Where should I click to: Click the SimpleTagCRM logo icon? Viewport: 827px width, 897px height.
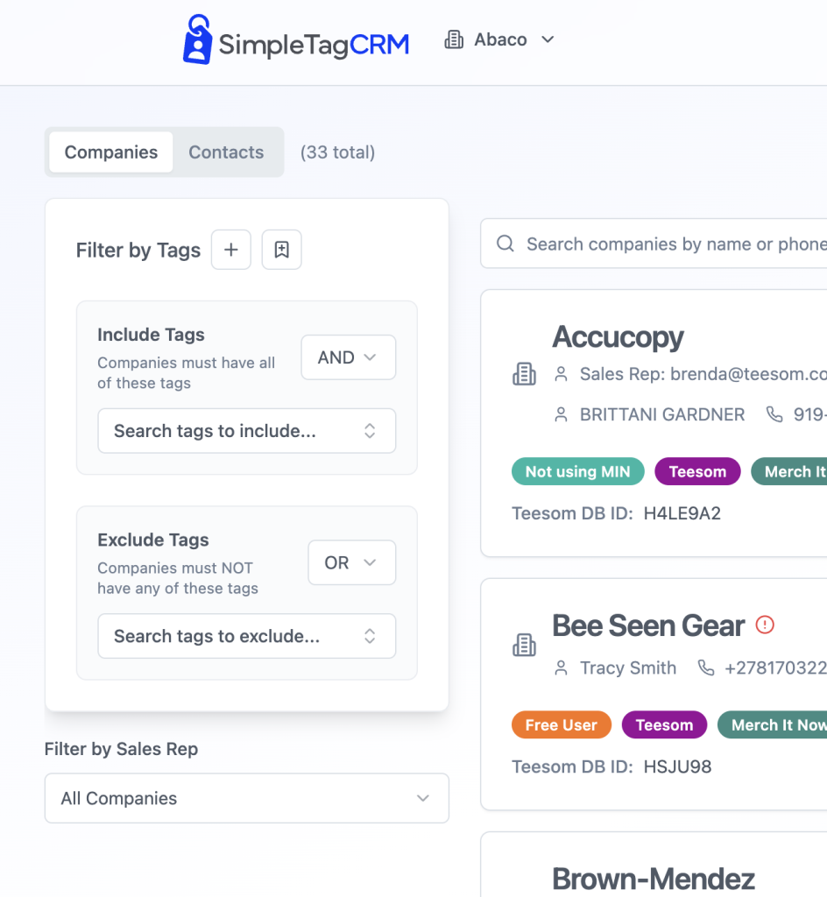point(197,40)
